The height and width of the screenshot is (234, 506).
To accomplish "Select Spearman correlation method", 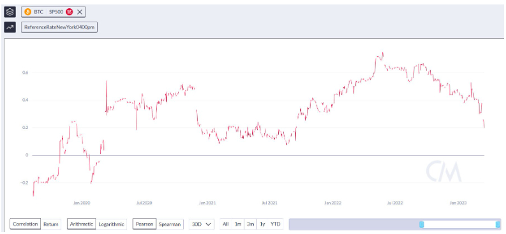I will pyautogui.click(x=170, y=224).
